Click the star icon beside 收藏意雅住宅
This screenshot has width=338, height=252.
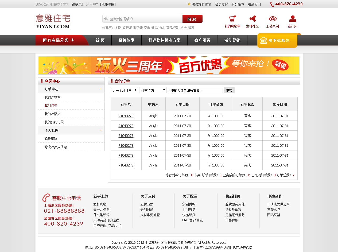(189, 4)
